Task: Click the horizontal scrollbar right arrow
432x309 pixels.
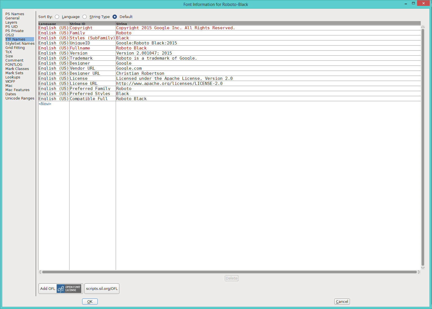Action: tap(419, 272)
